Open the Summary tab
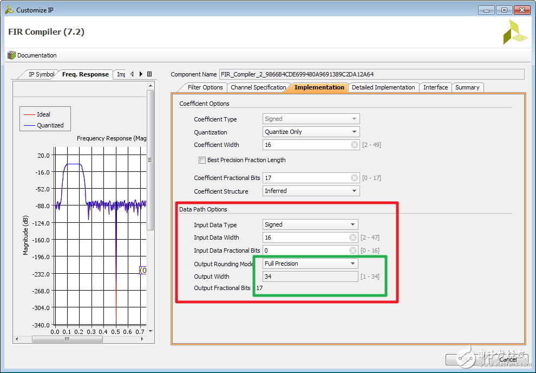The height and width of the screenshot is (373, 536). (x=467, y=87)
